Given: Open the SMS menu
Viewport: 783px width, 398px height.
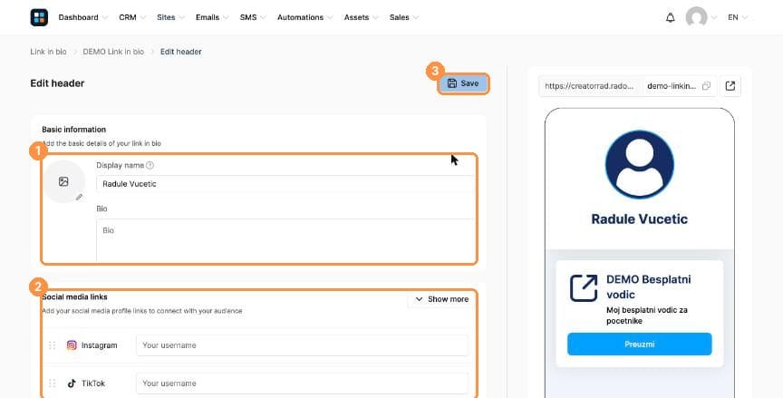Looking at the screenshot, I should click(253, 17).
